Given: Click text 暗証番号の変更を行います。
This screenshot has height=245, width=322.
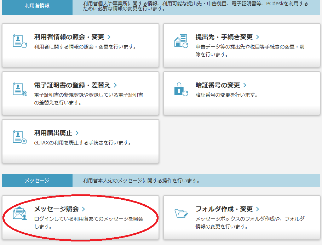Looking at the screenshot, I should click(227, 95).
